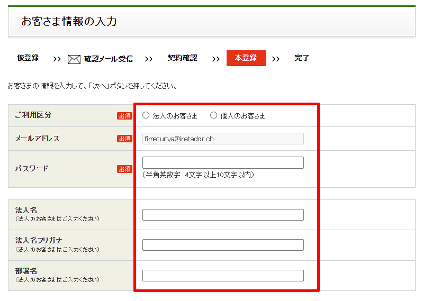The image size is (423, 301).
Task: Click the 部署名 text field
Action: tap(223, 276)
